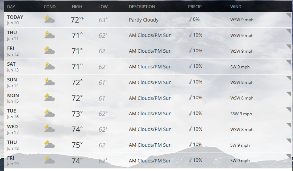Screen dimensions: 293x171
Task: Click the SSW 9 mph wind value
Action: click(x=241, y=114)
